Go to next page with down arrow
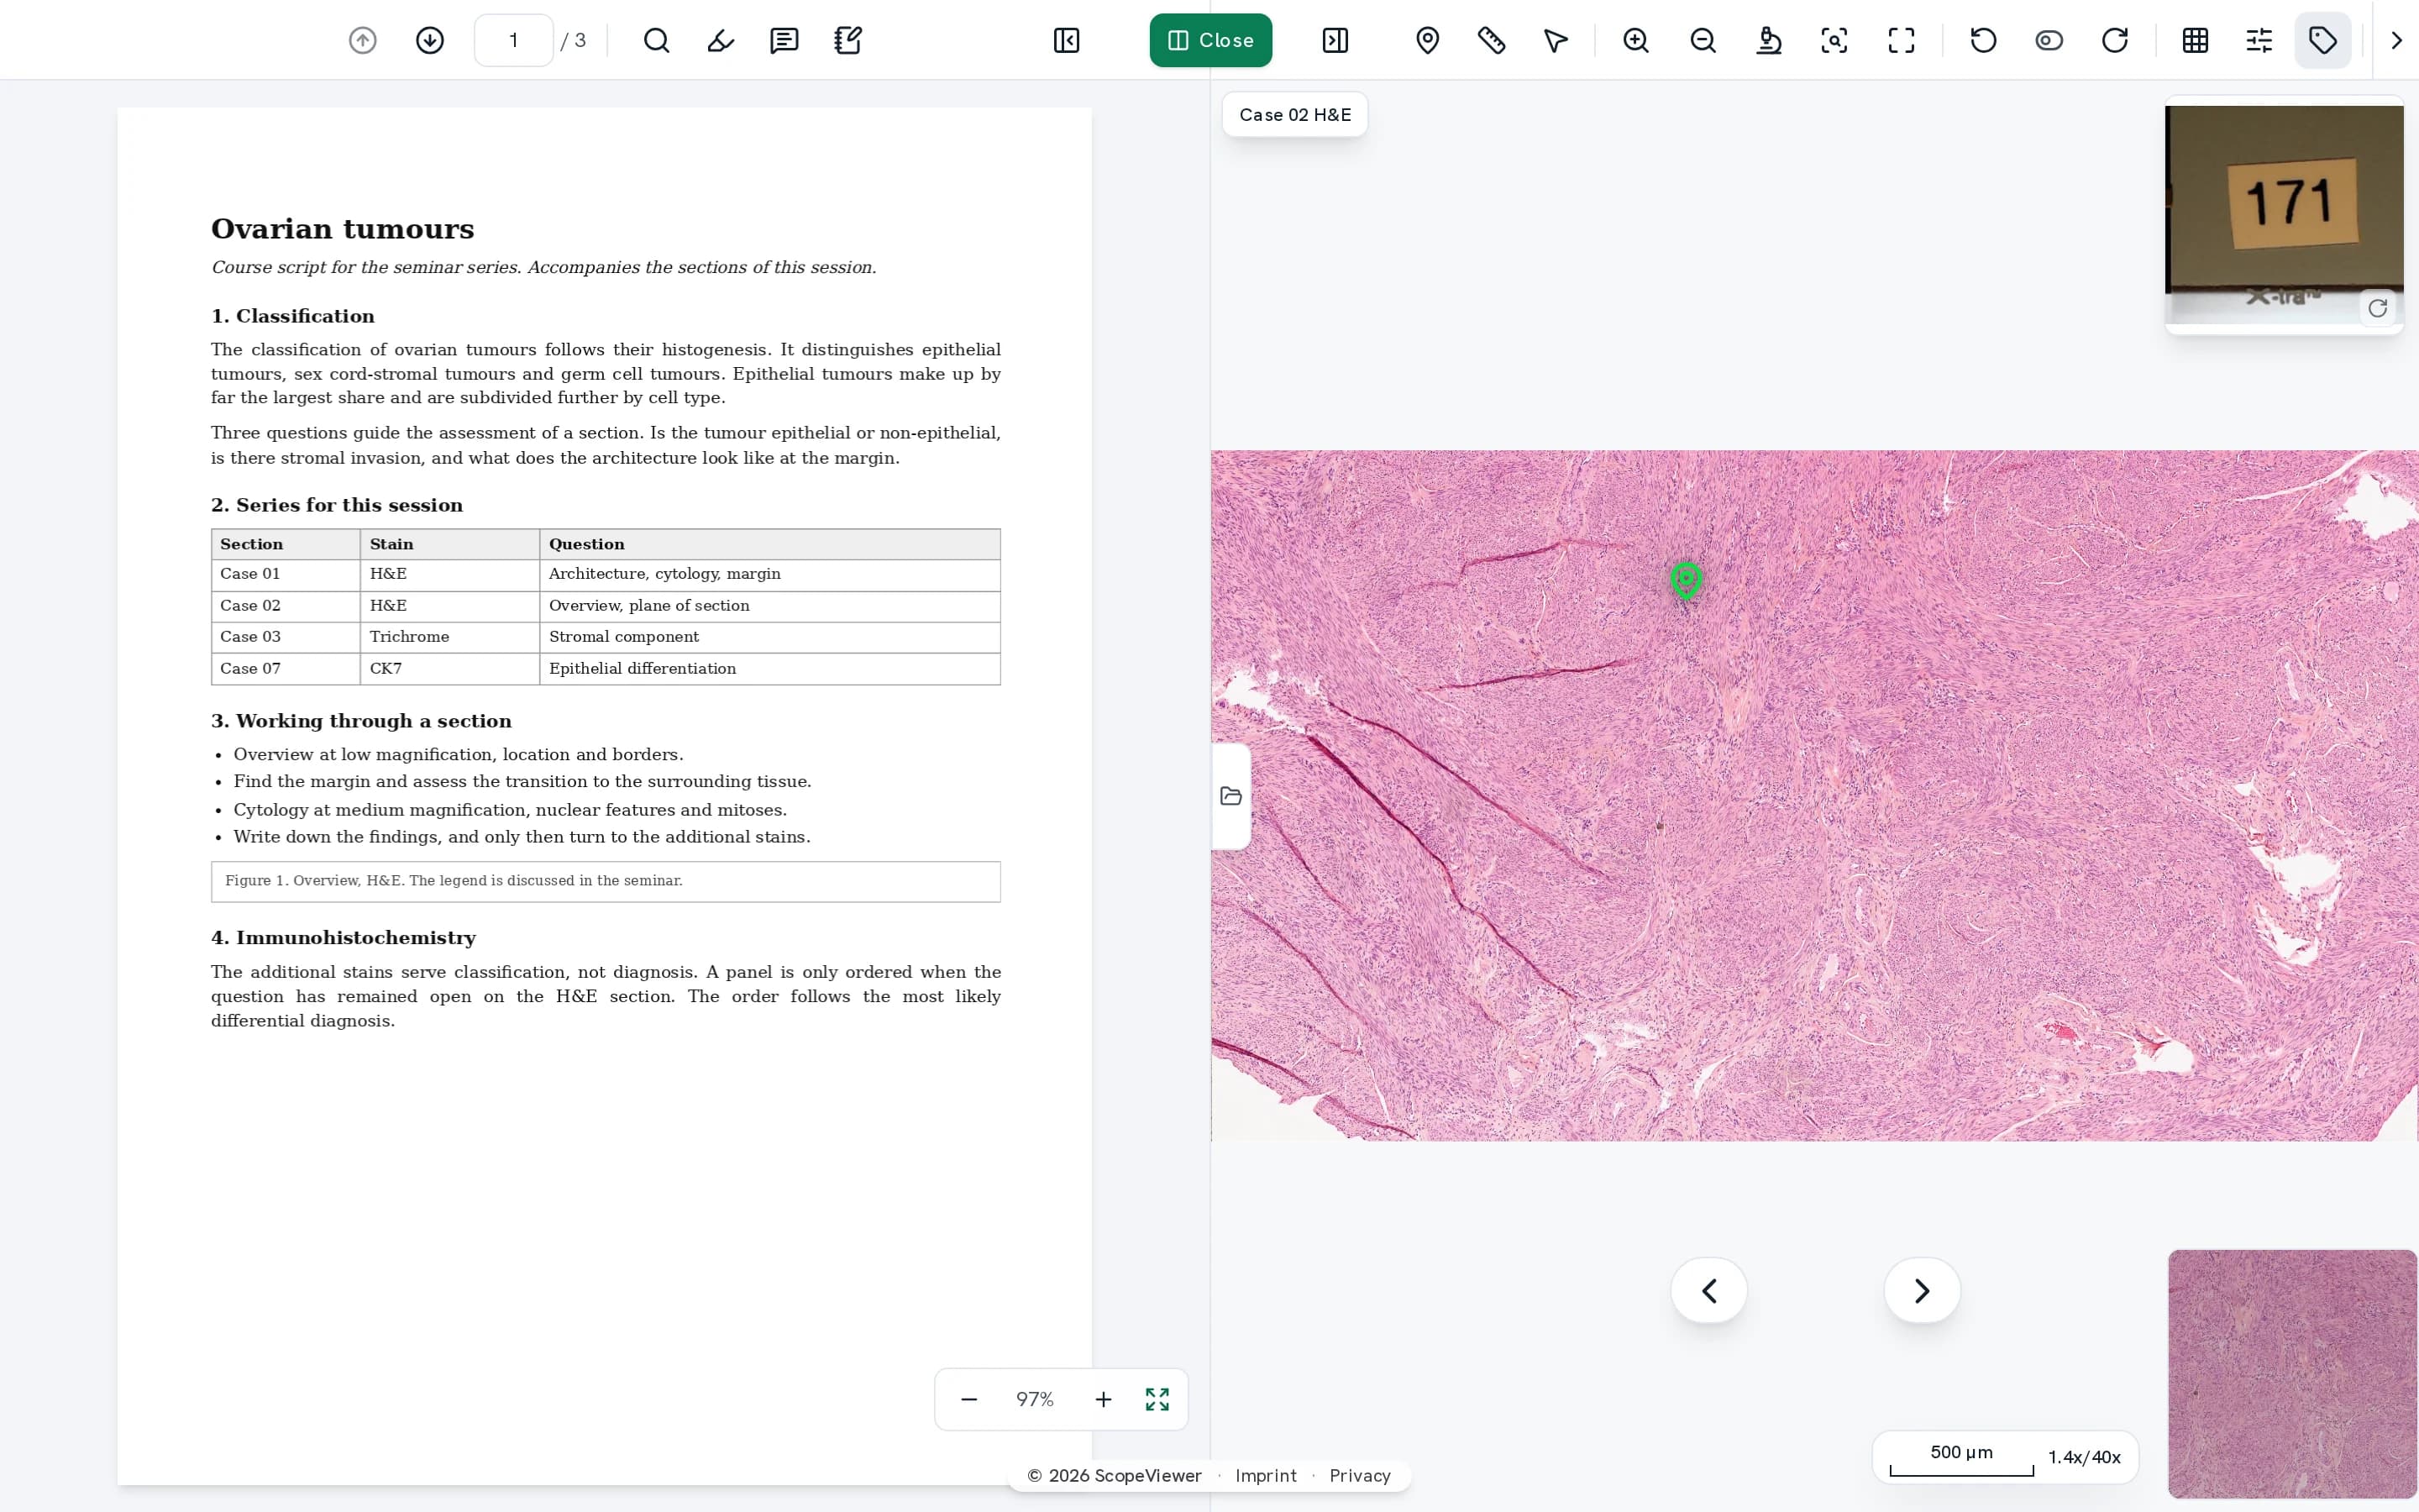The image size is (2419, 1512). [430, 40]
